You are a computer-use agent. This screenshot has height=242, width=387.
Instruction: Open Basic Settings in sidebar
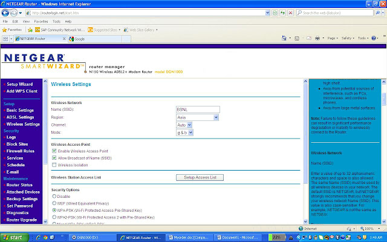20,110
